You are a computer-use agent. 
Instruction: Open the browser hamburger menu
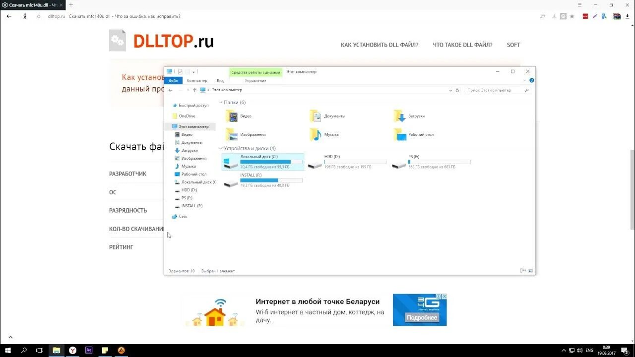coord(580,4)
